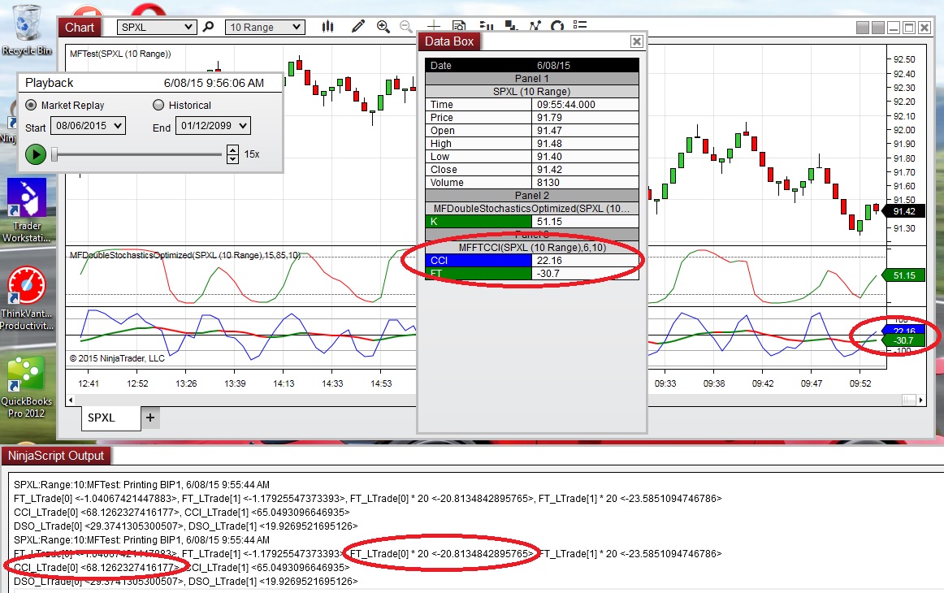Viewport: 944px width, 593px height.
Task: Click the Panel 1 header in Data Box
Action: (x=532, y=78)
